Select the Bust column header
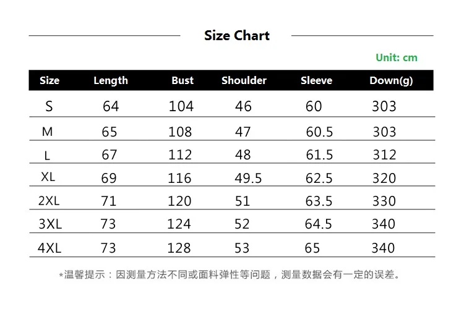The image size is (464, 325). coord(183,80)
